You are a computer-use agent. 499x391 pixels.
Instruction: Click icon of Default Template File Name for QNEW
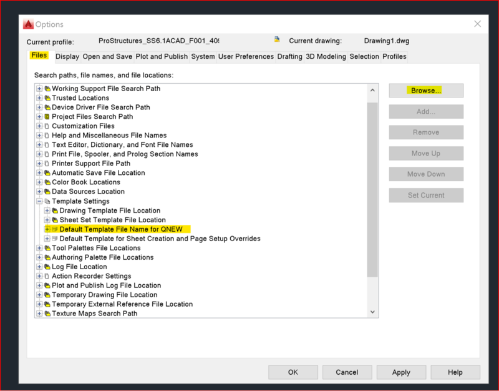55,229
